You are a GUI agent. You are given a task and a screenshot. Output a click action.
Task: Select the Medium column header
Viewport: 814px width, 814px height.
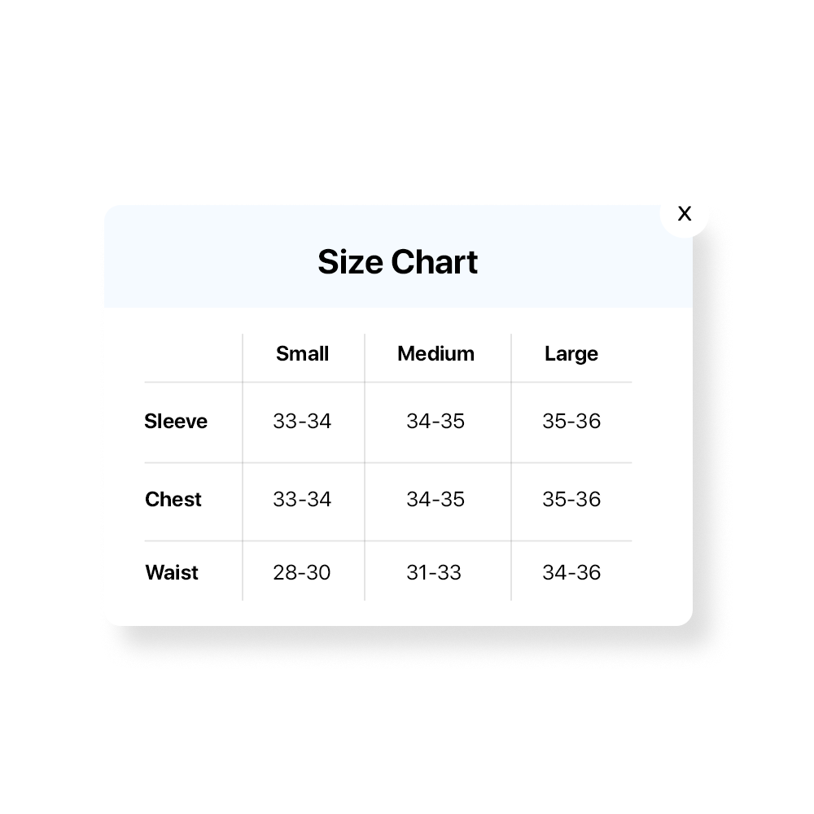click(435, 354)
